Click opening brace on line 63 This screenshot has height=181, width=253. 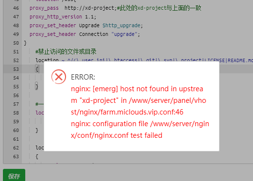click(37, 156)
